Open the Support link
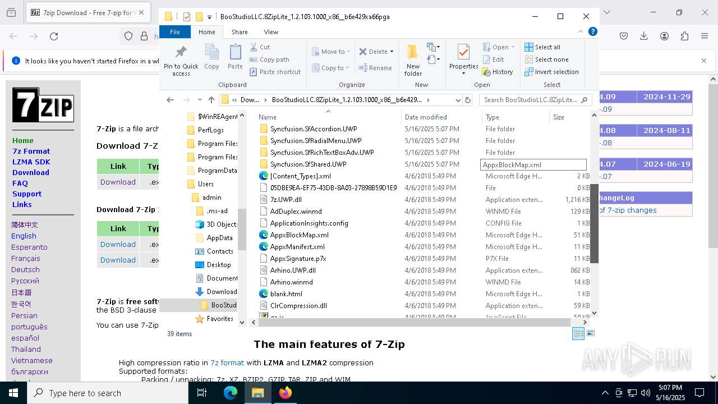The width and height of the screenshot is (718, 404). pyautogui.click(x=27, y=194)
